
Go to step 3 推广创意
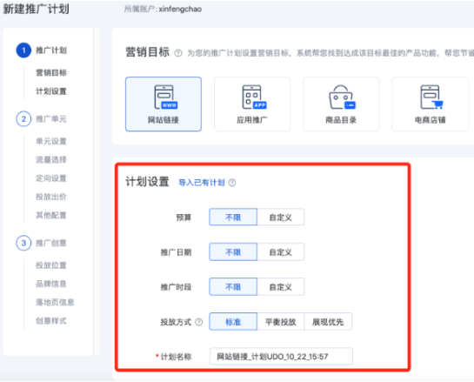coord(41,243)
